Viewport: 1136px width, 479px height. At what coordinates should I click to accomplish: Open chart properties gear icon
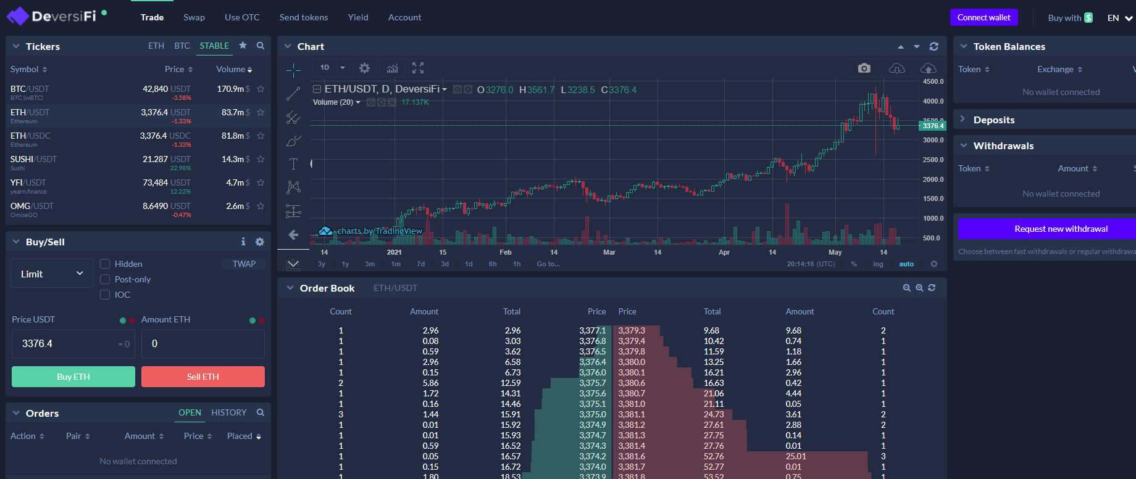(364, 68)
